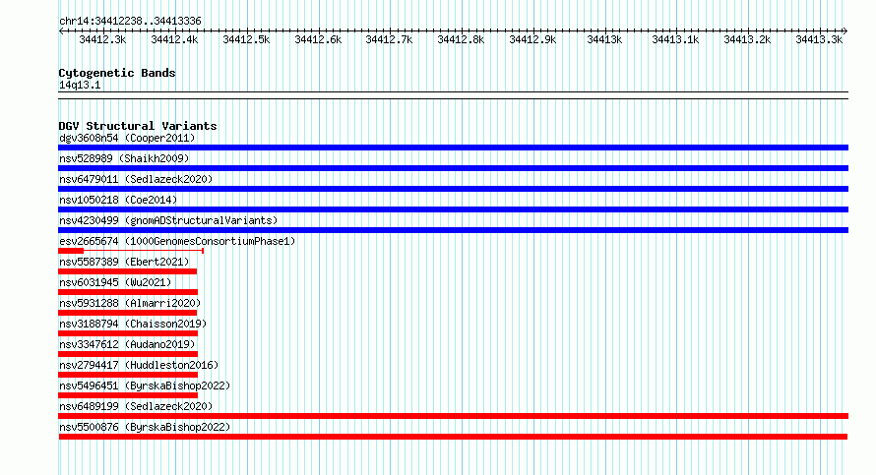Open variant nsv6489199 (Sedlazeck2020) label
Image resolution: width=876 pixels, height=475 pixels.
pyautogui.click(x=136, y=406)
